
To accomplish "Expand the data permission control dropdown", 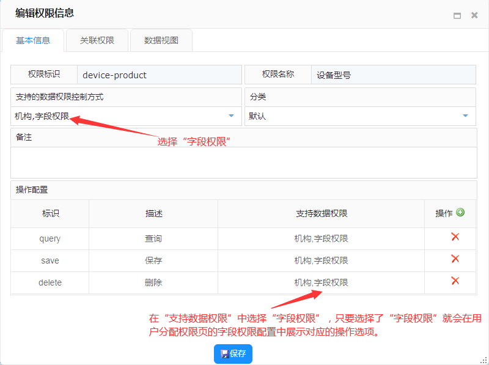I will (231, 116).
